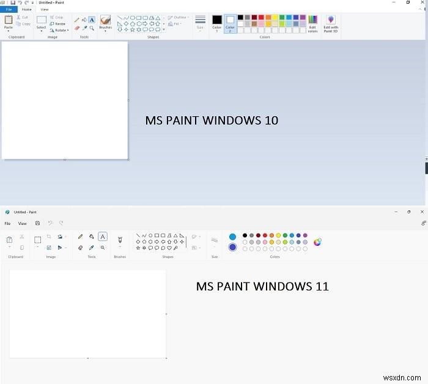Expand the Paste dropdown arrow in Windows 10 Paint
This screenshot has height=384, width=428.
coord(9,31)
